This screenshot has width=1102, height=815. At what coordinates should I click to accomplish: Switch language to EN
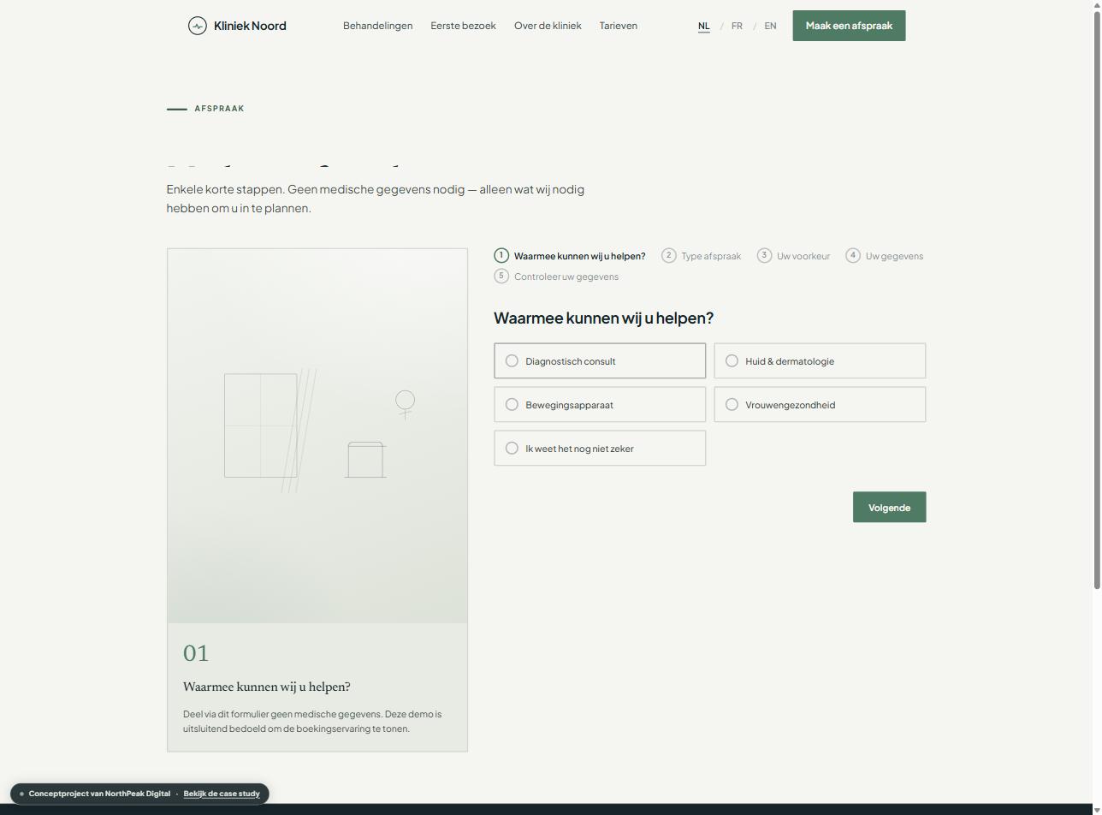pyautogui.click(x=770, y=26)
